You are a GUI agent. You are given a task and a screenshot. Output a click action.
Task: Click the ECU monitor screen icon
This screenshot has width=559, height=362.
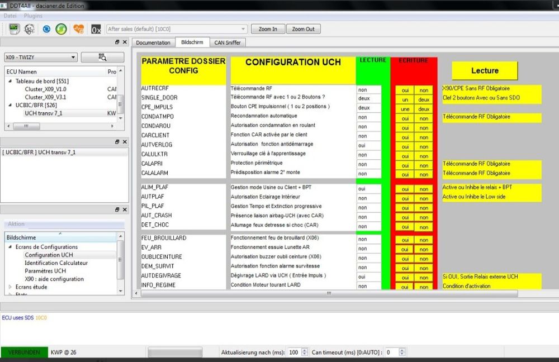pos(15,29)
